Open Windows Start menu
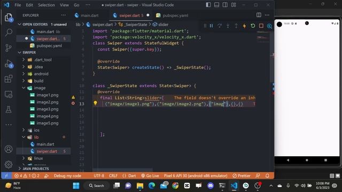The image size is (342, 192). pyautogui.click(x=76, y=186)
